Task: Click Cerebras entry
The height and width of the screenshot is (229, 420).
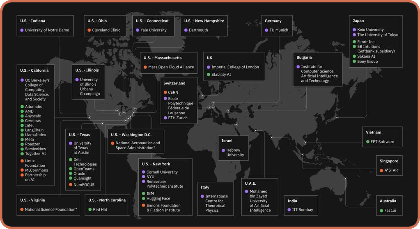Action: pyautogui.click(x=33, y=121)
